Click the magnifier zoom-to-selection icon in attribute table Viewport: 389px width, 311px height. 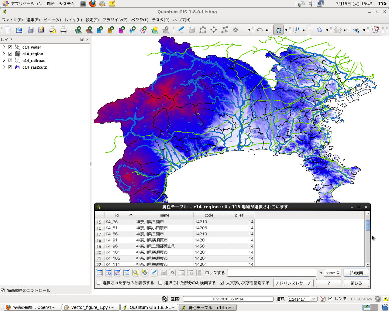(x=136, y=273)
